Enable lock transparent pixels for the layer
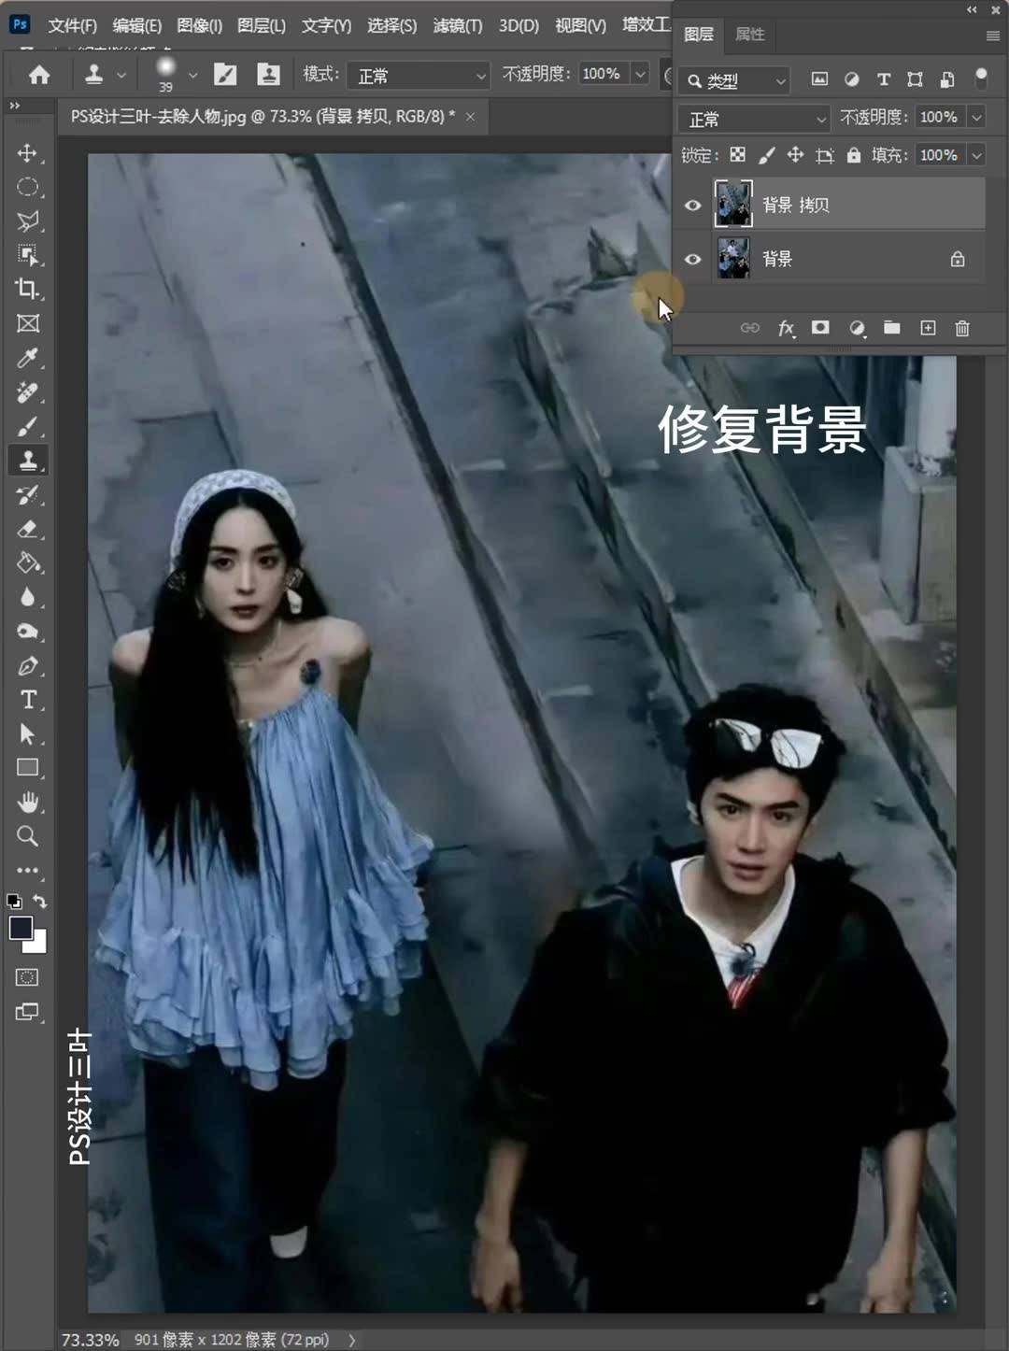The height and width of the screenshot is (1351, 1009). coord(737,154)
